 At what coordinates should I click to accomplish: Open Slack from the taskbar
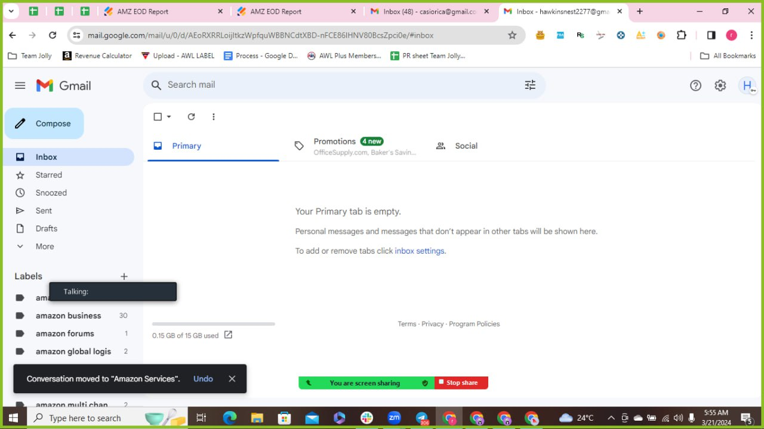366,418
